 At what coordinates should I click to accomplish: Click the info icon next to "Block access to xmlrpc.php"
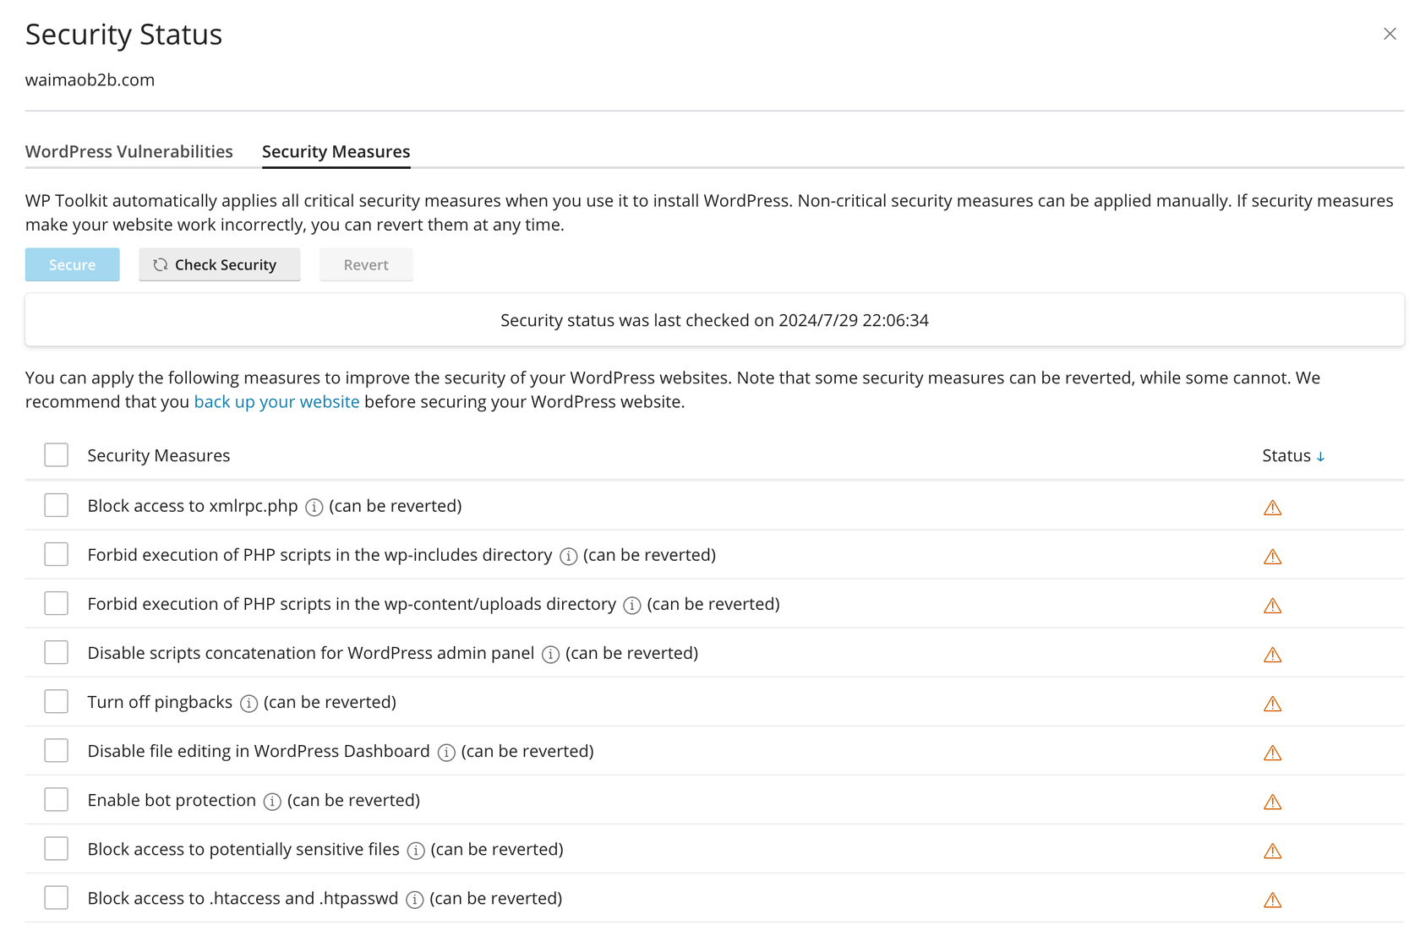click(x=314, y=507)
